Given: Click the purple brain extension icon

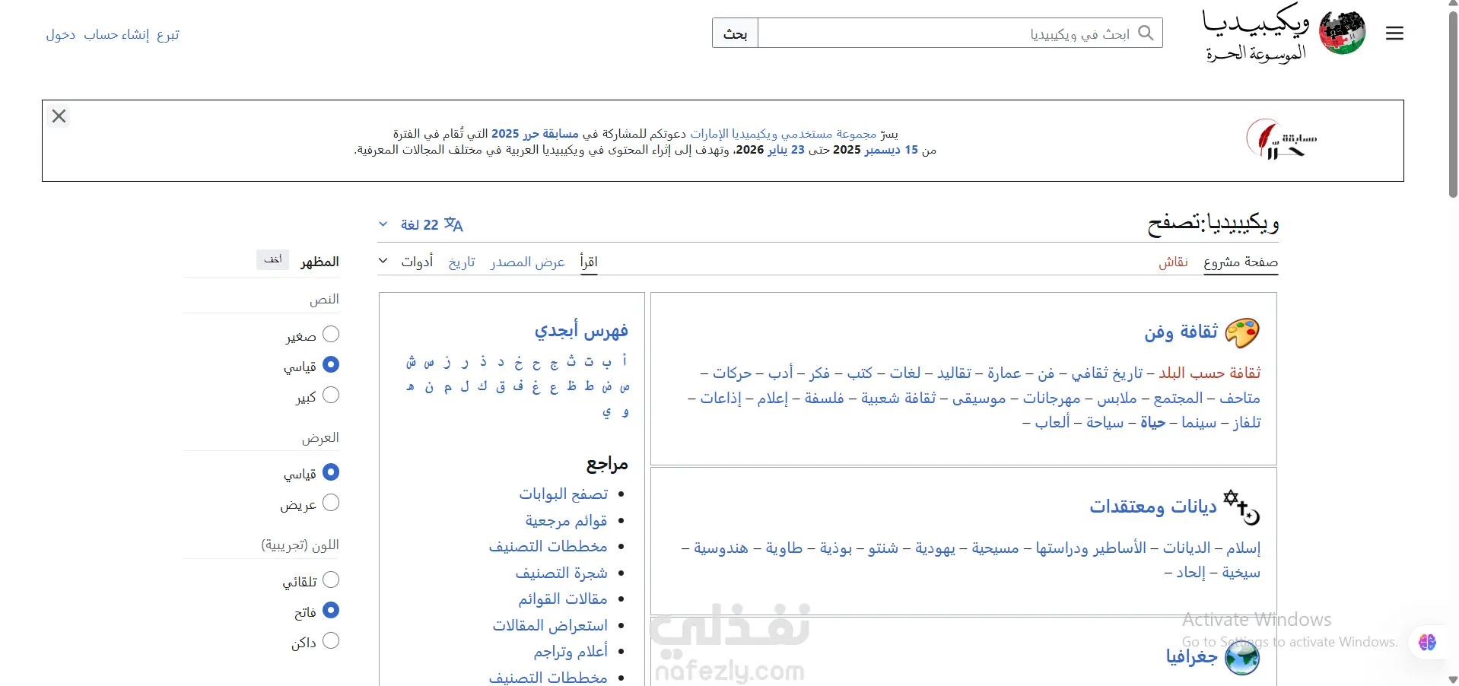Looking at the screenshot, I should point(1428,643).
